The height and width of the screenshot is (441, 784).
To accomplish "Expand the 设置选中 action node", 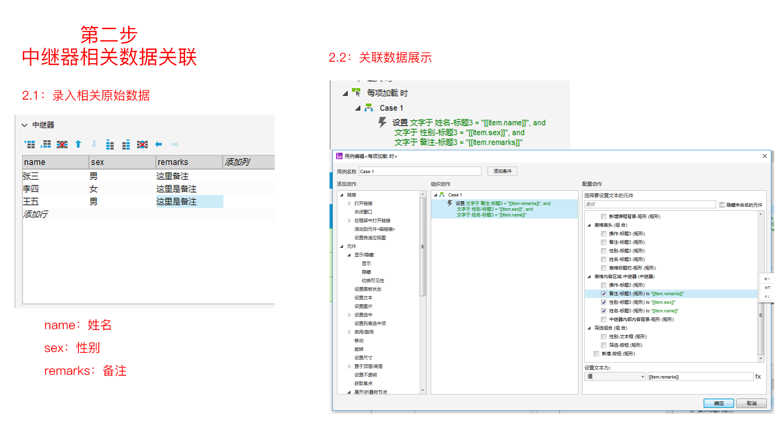I will pyautogui.click(x=350, y=315).
